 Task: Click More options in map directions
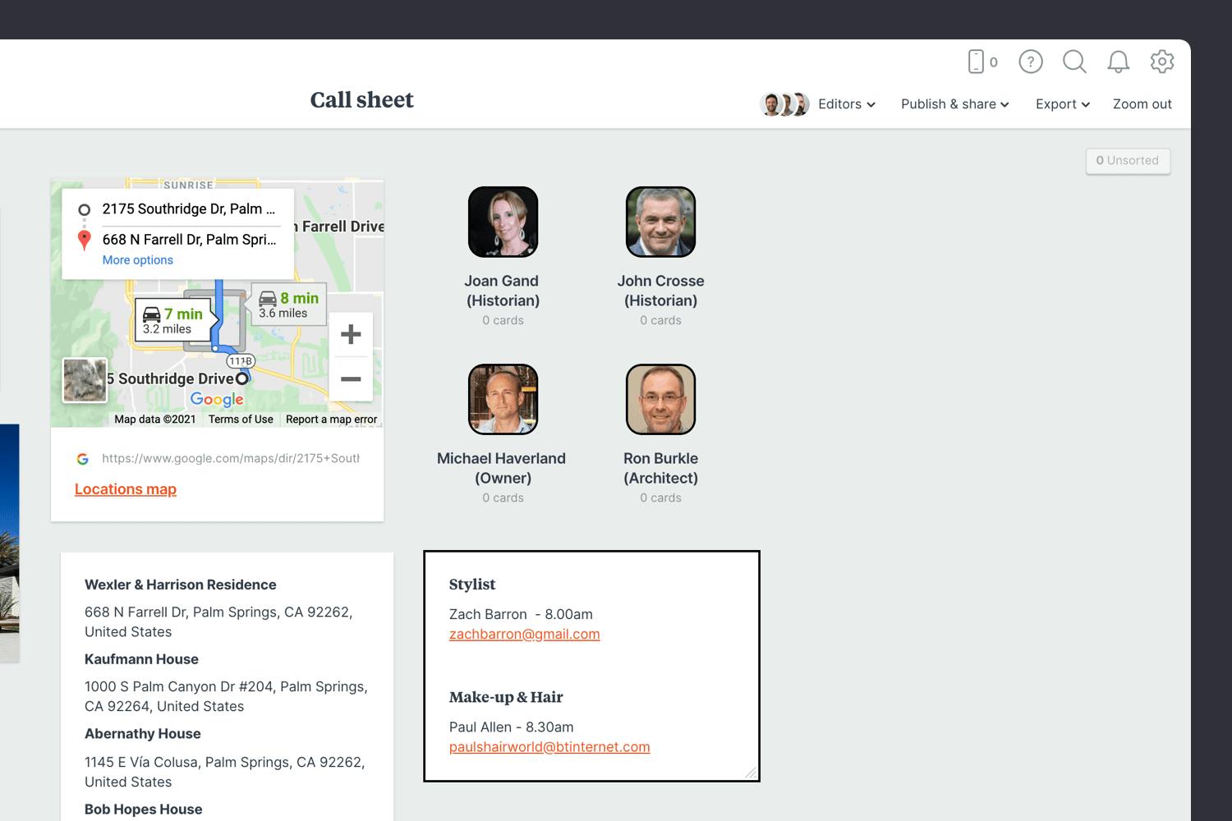(137, 260)
